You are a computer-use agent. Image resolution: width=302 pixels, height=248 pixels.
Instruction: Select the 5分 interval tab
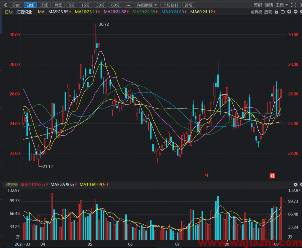[72, 5]
